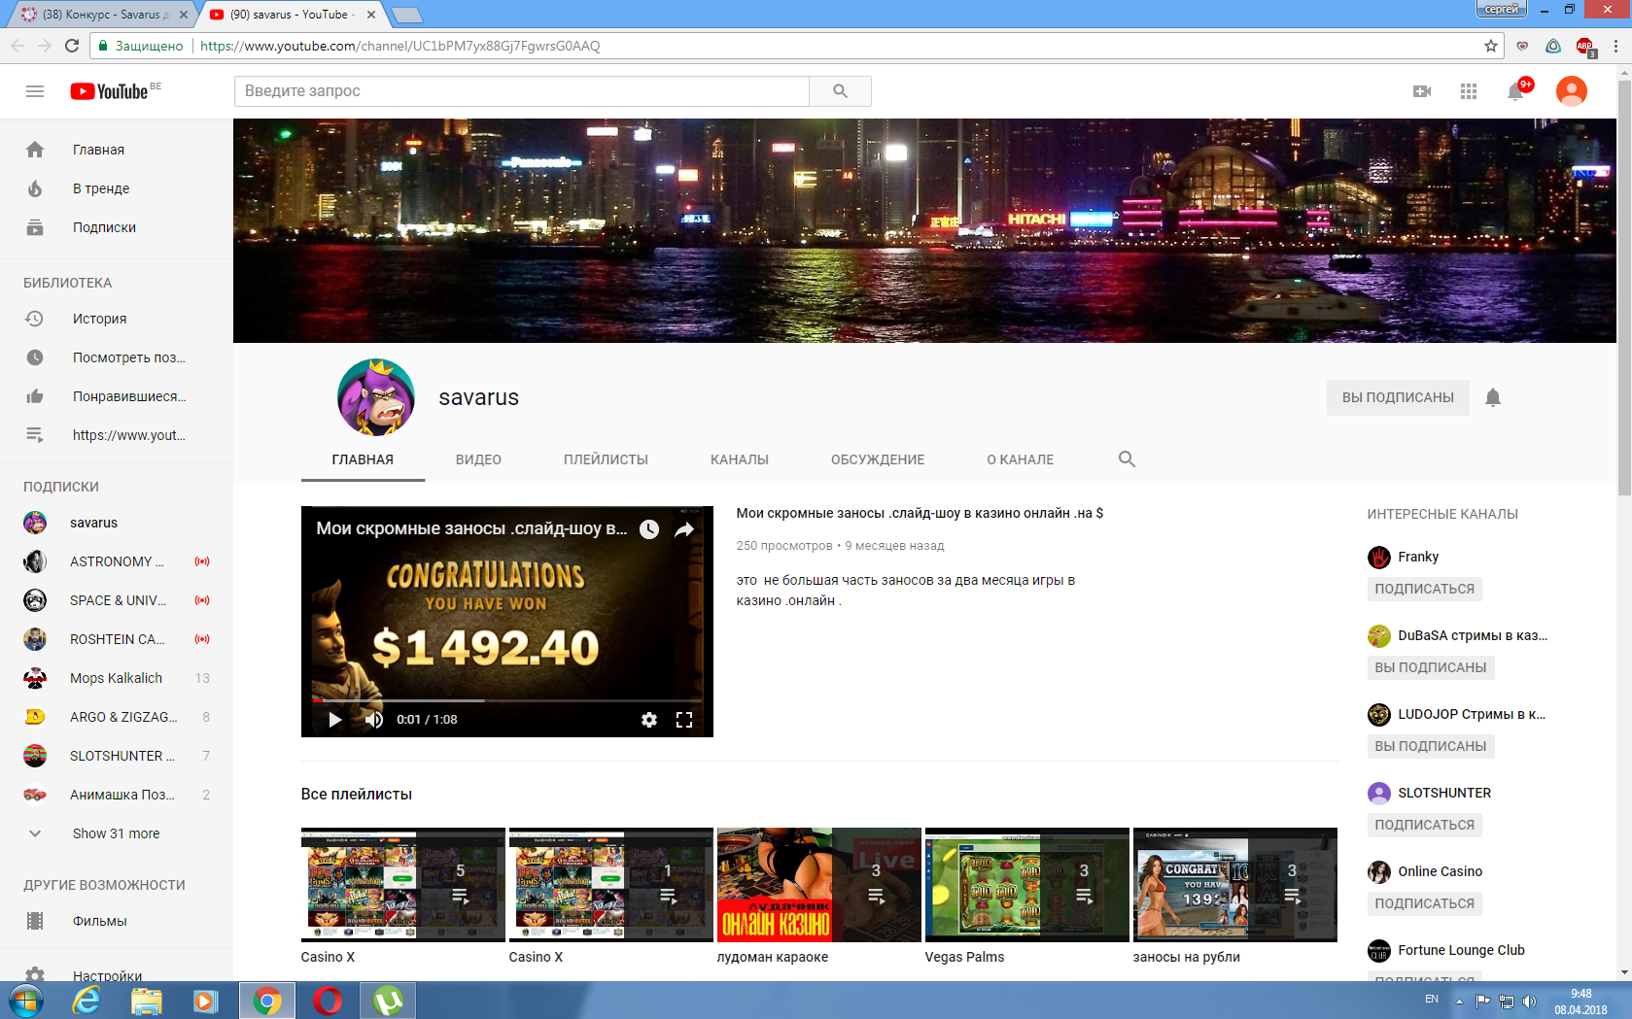Click the channel search magnifier icon
The image size is (1632, 1019).
pyautogui.click(x=1127, y=459)
